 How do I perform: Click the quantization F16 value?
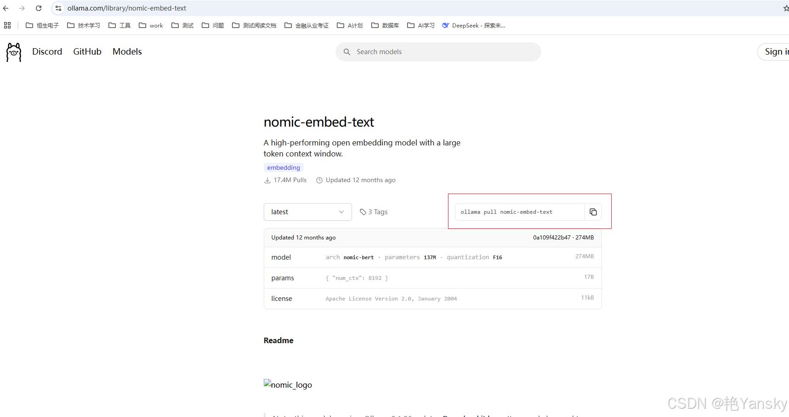tap(497, 257)
